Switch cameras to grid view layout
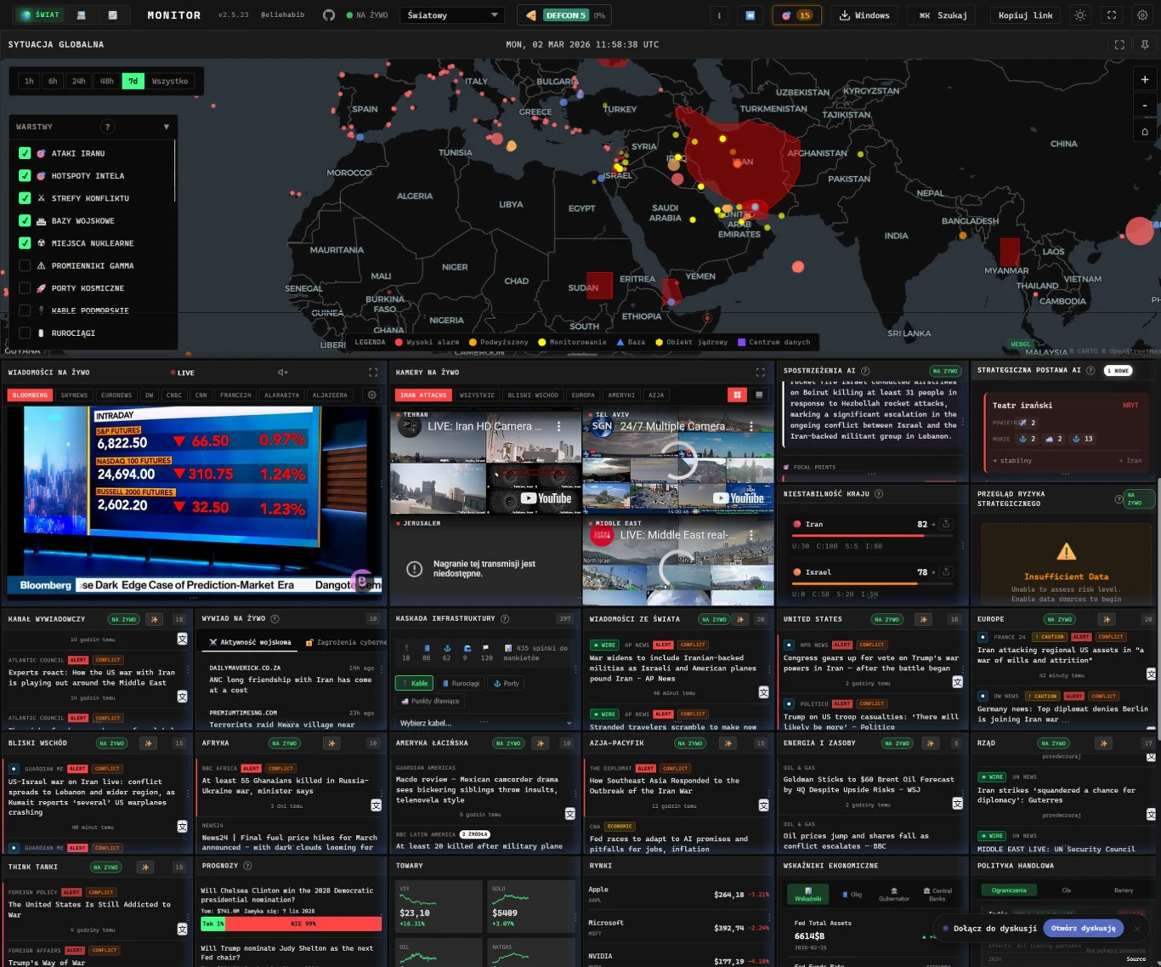 (x=737, y=395)
